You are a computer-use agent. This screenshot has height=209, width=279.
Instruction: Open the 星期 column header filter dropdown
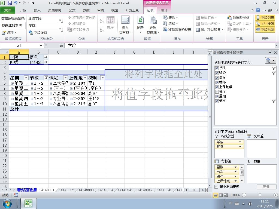click(x=26, y=78)
